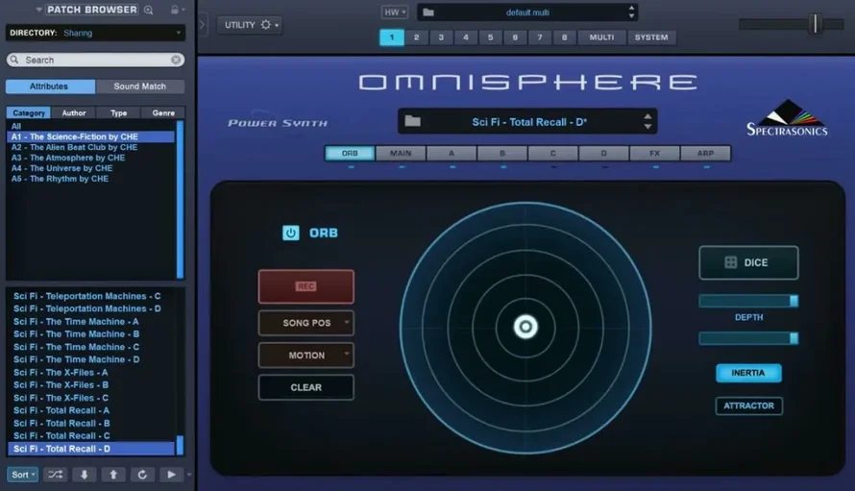Step the patch name selector arrows

tap(647, 121)
